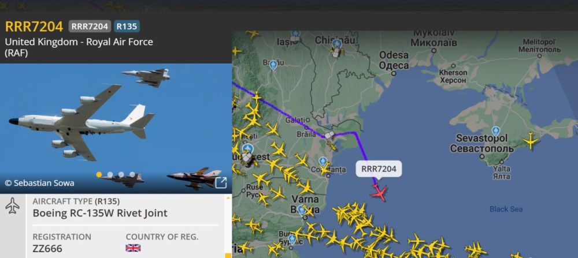Open the photo external link icon
Image resolution: width=578 pixels, height=258 pixels.
(x=220, y=182)
